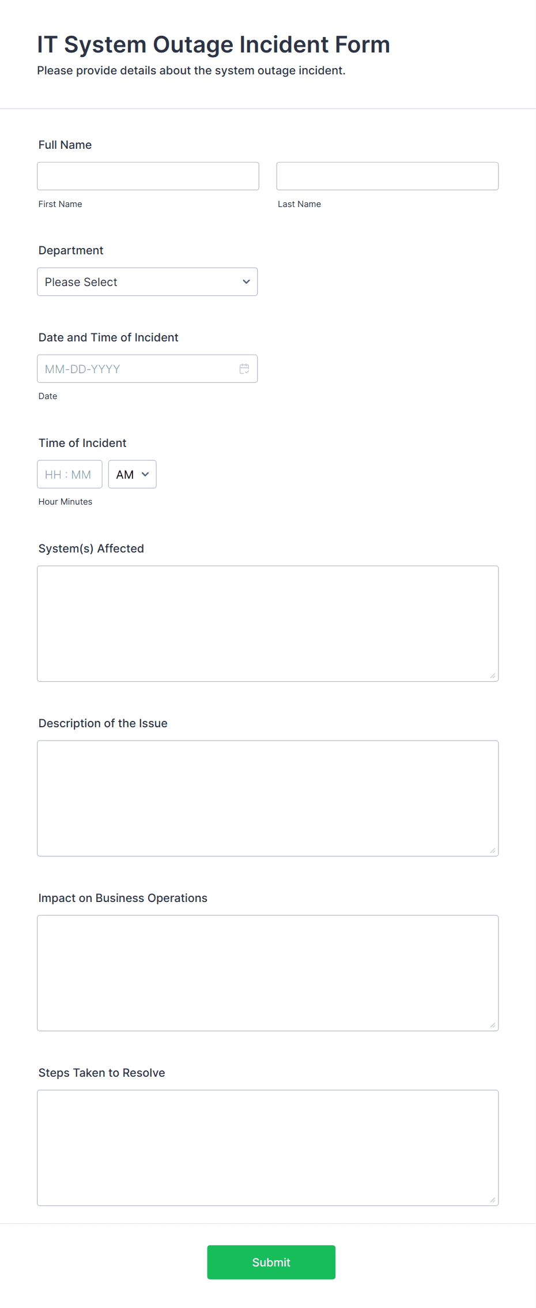The width and height of the screenshot is (536, 1308).
Task: Open the Department selection dropdown
Action: pos(147,282)
